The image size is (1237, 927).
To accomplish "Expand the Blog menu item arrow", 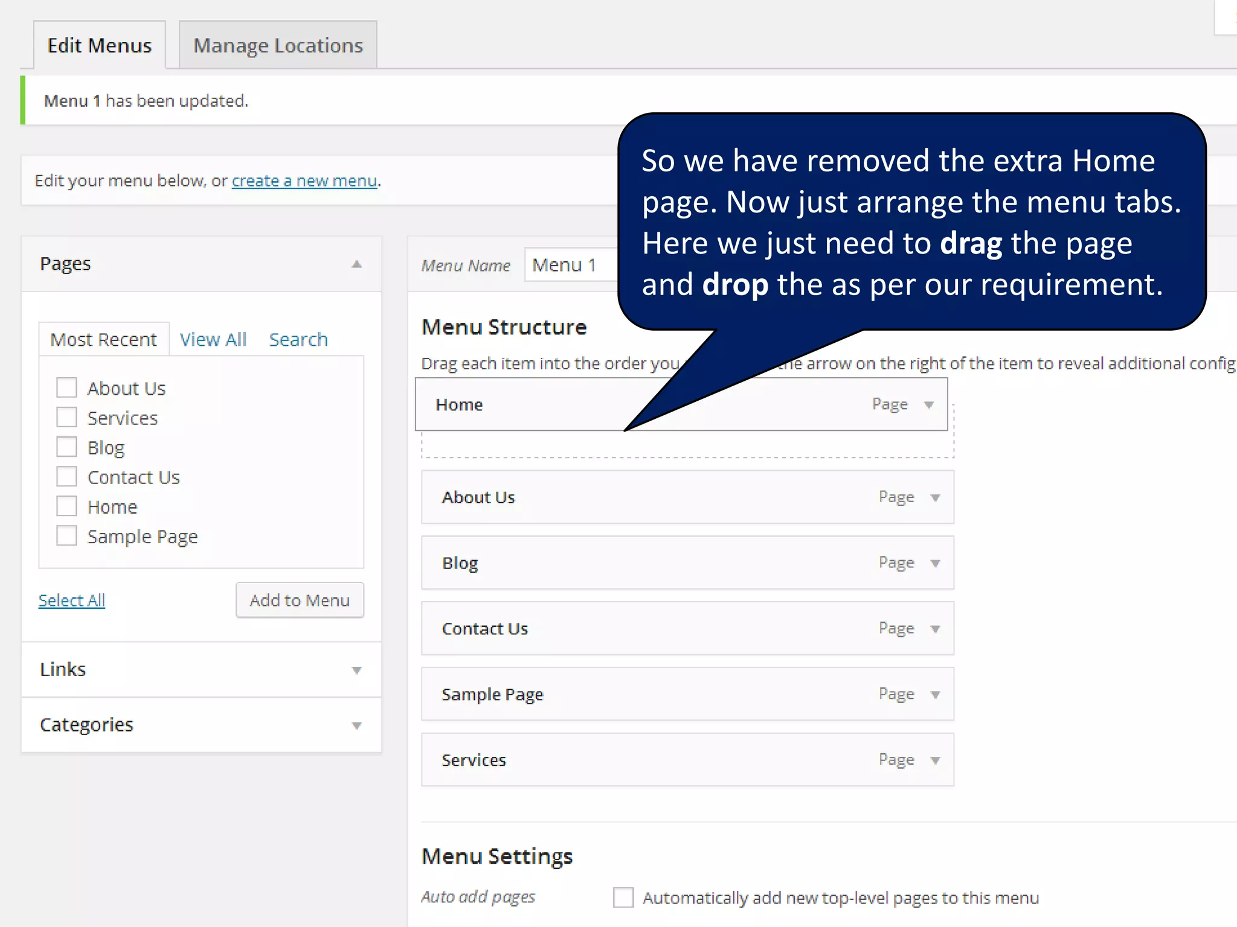I will (x=935, y=564).
